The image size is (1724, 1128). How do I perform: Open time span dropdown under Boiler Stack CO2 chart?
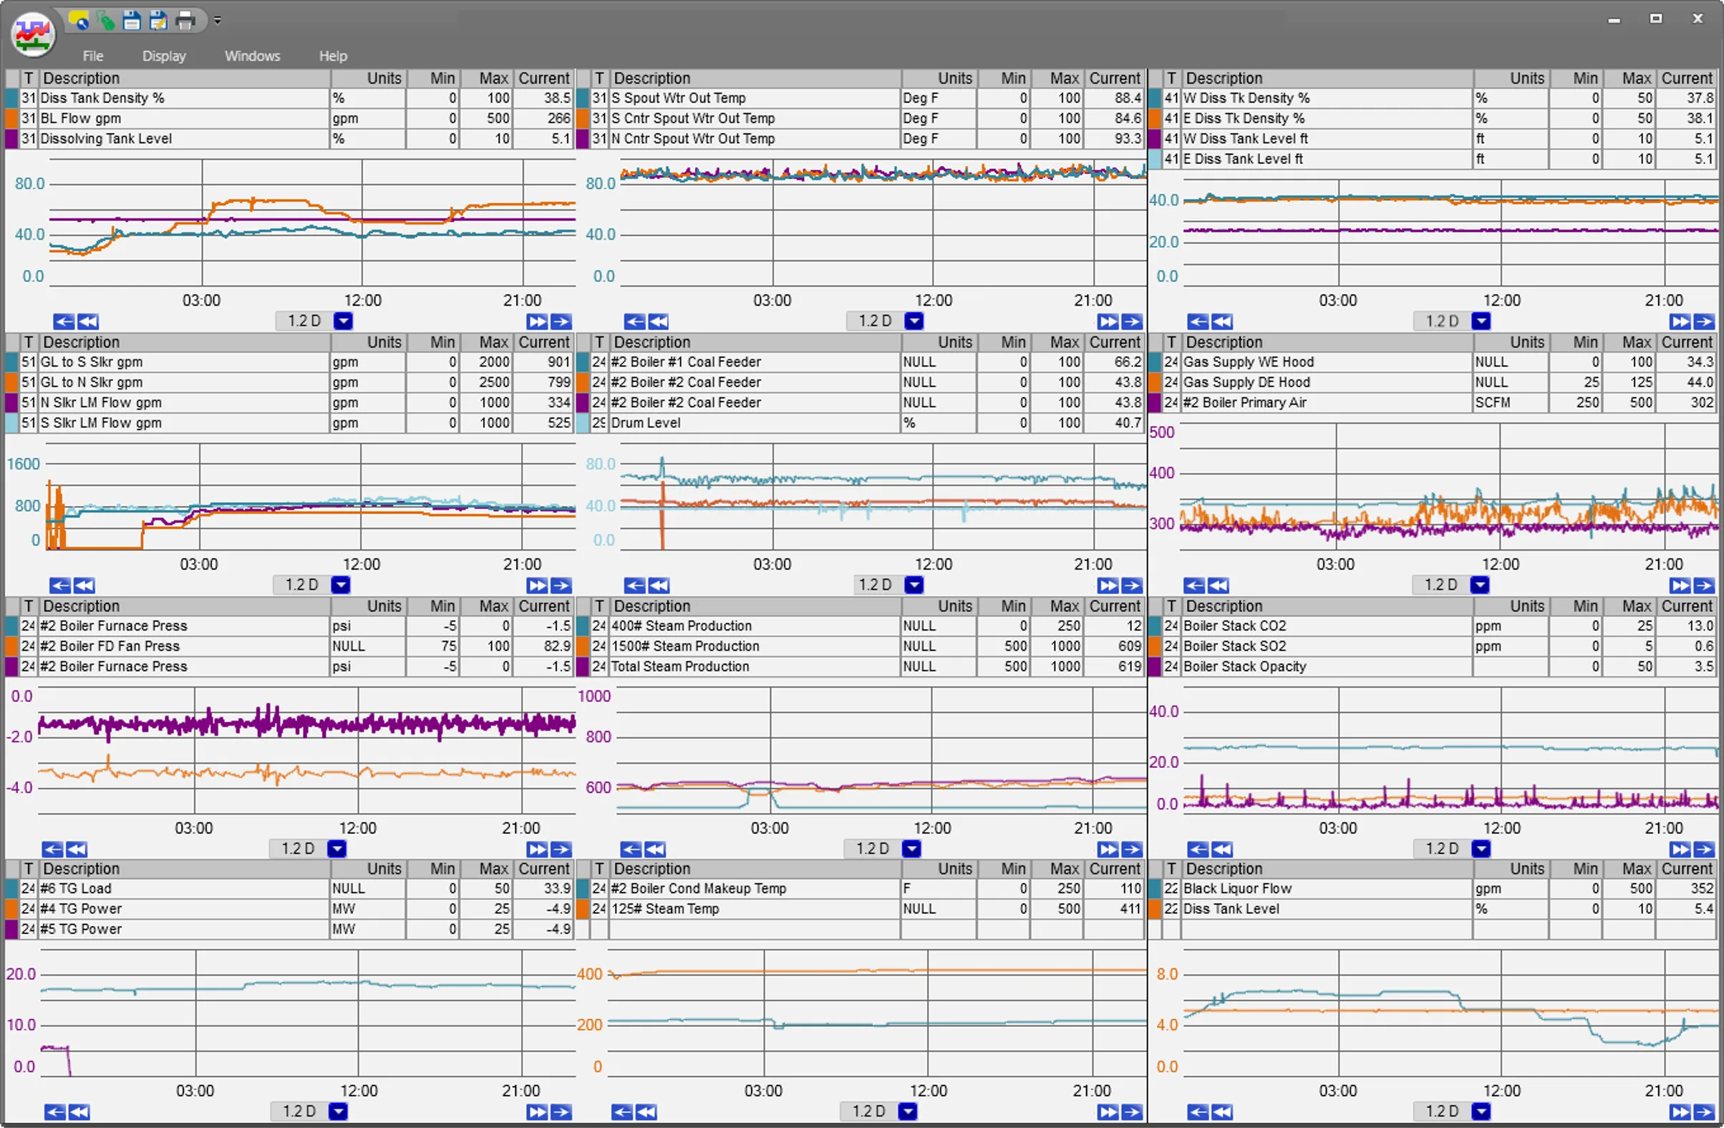(x=1481, y=849)
